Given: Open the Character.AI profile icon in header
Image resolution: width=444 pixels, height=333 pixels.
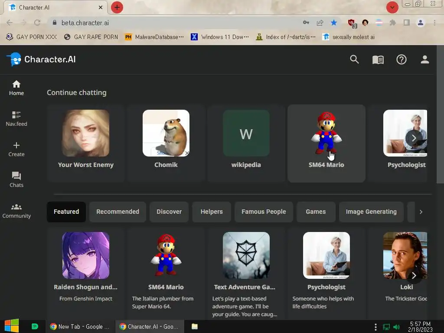Looking at the screenshot, I should point(424,59).
